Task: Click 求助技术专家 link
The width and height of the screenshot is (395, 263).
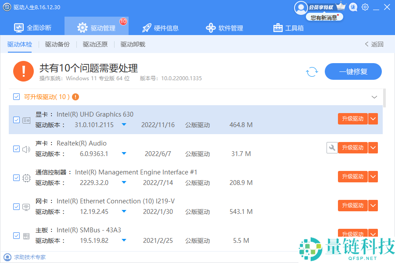Action: [x=30, y=257]
